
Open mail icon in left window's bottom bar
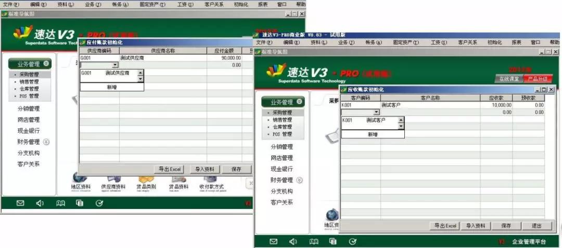click(20, 203)
